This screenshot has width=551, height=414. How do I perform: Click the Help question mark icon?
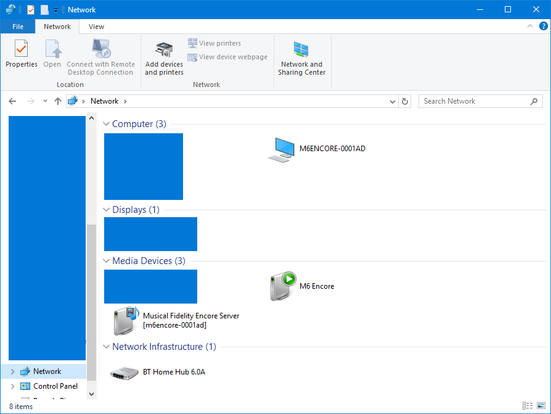point(543,27)
